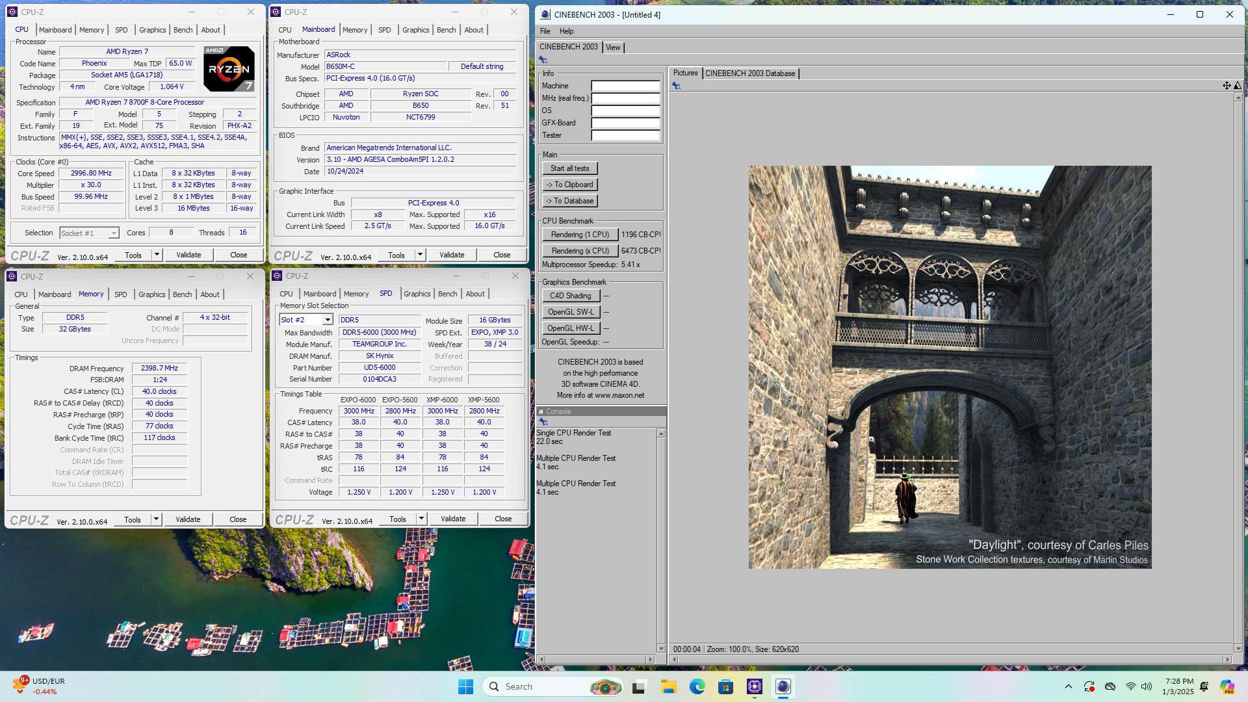Open the Help menu in CINEBENCH

point(566,31)
